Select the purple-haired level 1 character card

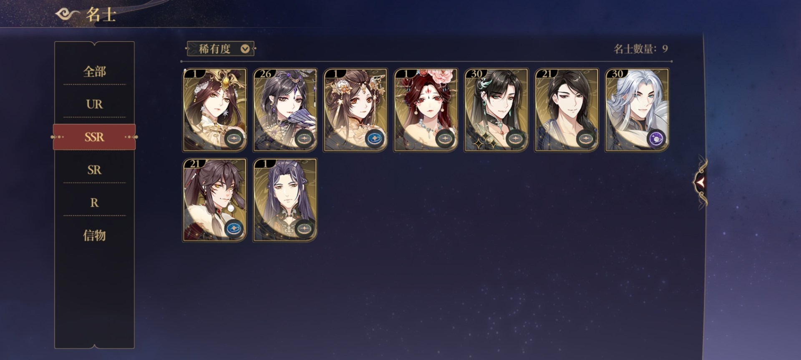(x=285, y=200)
